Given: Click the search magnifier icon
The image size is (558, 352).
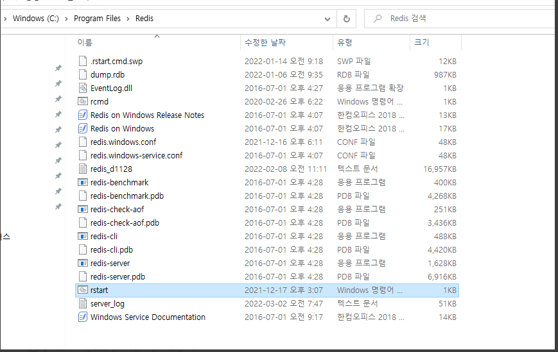Looking at the screenshot, I should [378, 19].
